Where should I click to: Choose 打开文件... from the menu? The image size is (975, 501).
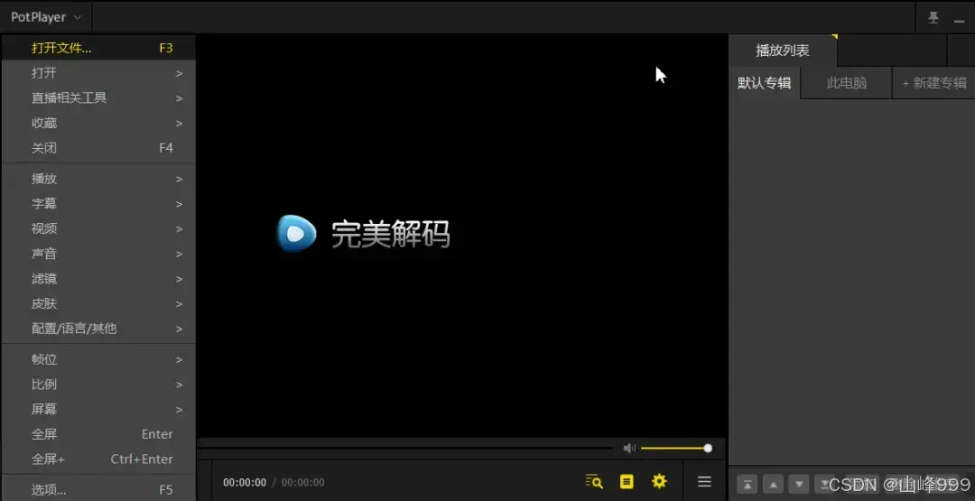(x=99, y=48)
